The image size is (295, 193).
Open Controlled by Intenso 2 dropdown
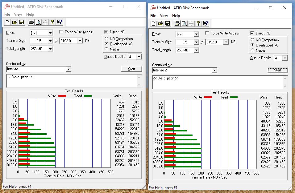[214, 70]
